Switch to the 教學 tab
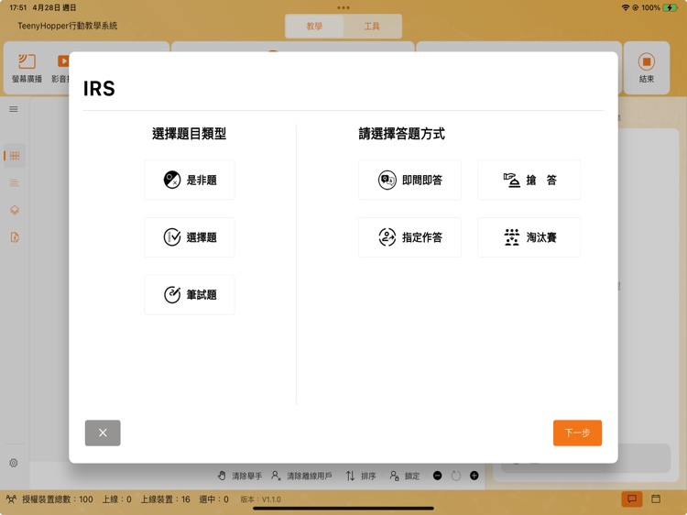Viewport: 687px width, 515px height. tap(314, 27)
